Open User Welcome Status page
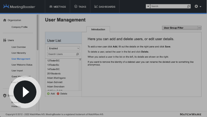This screenshot has height=117, width=207. [x=22, y=65]
